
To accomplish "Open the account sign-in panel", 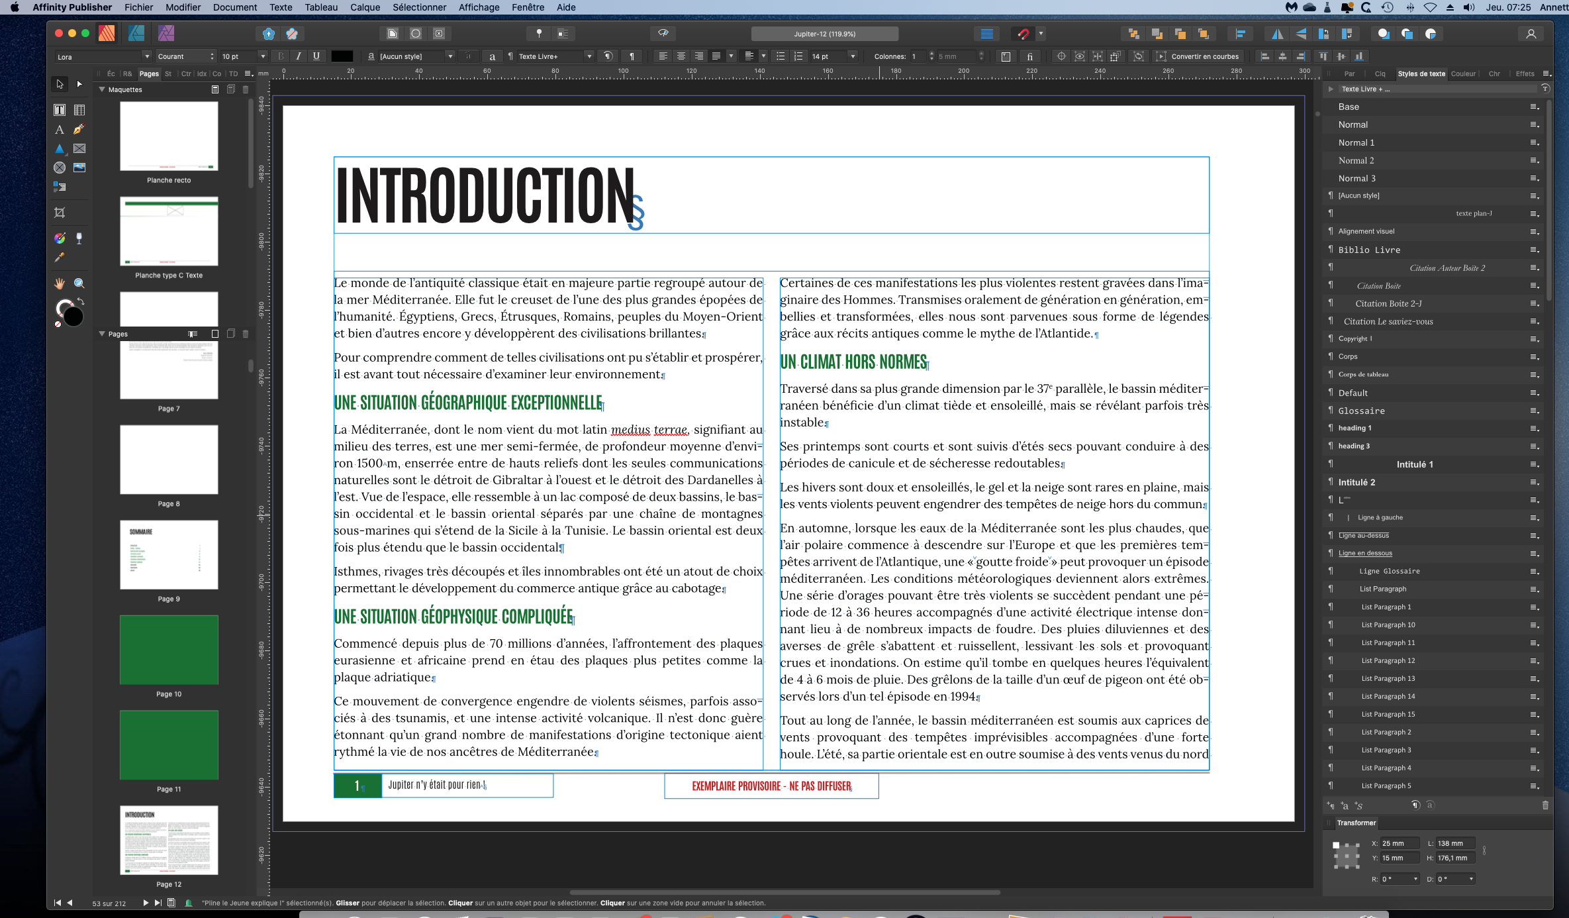I will (x=1533, y=33).
